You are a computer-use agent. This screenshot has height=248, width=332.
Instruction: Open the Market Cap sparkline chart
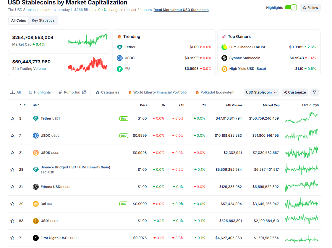tap(88, 41)
